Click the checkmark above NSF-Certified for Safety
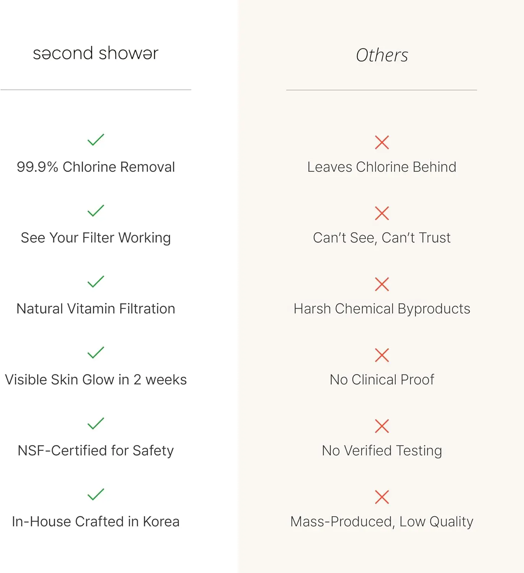 [95, 423]
